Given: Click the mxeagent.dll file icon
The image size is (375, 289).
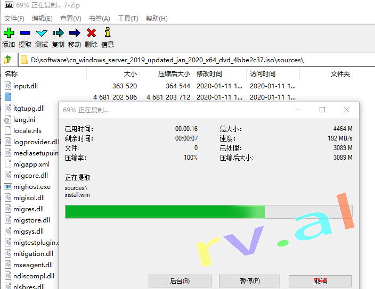Looking at the screenshot, I should tap(8, 265).
